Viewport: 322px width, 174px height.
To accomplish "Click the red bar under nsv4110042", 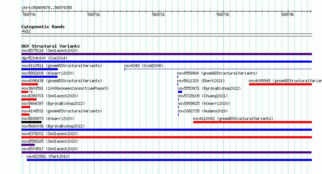I will pos(253,122).
